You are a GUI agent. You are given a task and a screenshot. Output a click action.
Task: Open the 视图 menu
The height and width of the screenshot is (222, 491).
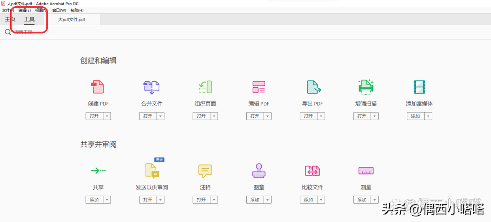(x=41, y=10)
